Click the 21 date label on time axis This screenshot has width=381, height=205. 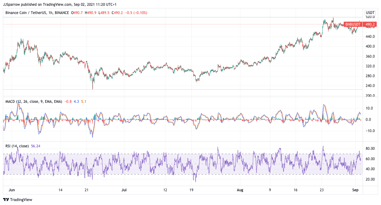pyautogui.click(x=87, y=190)
